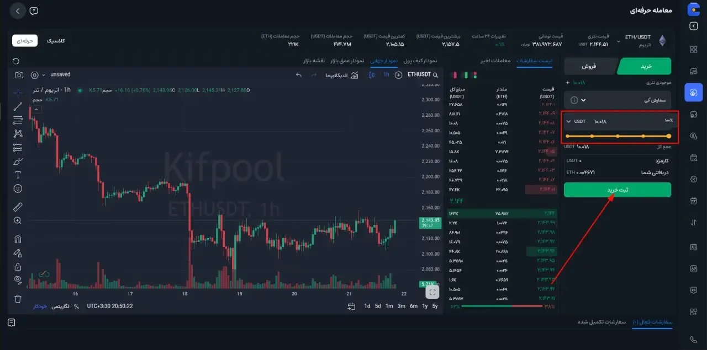The width and height of the screenshot is (707, 350).
Task: Toggle stay in drawing mode
Action: [18, 253]
